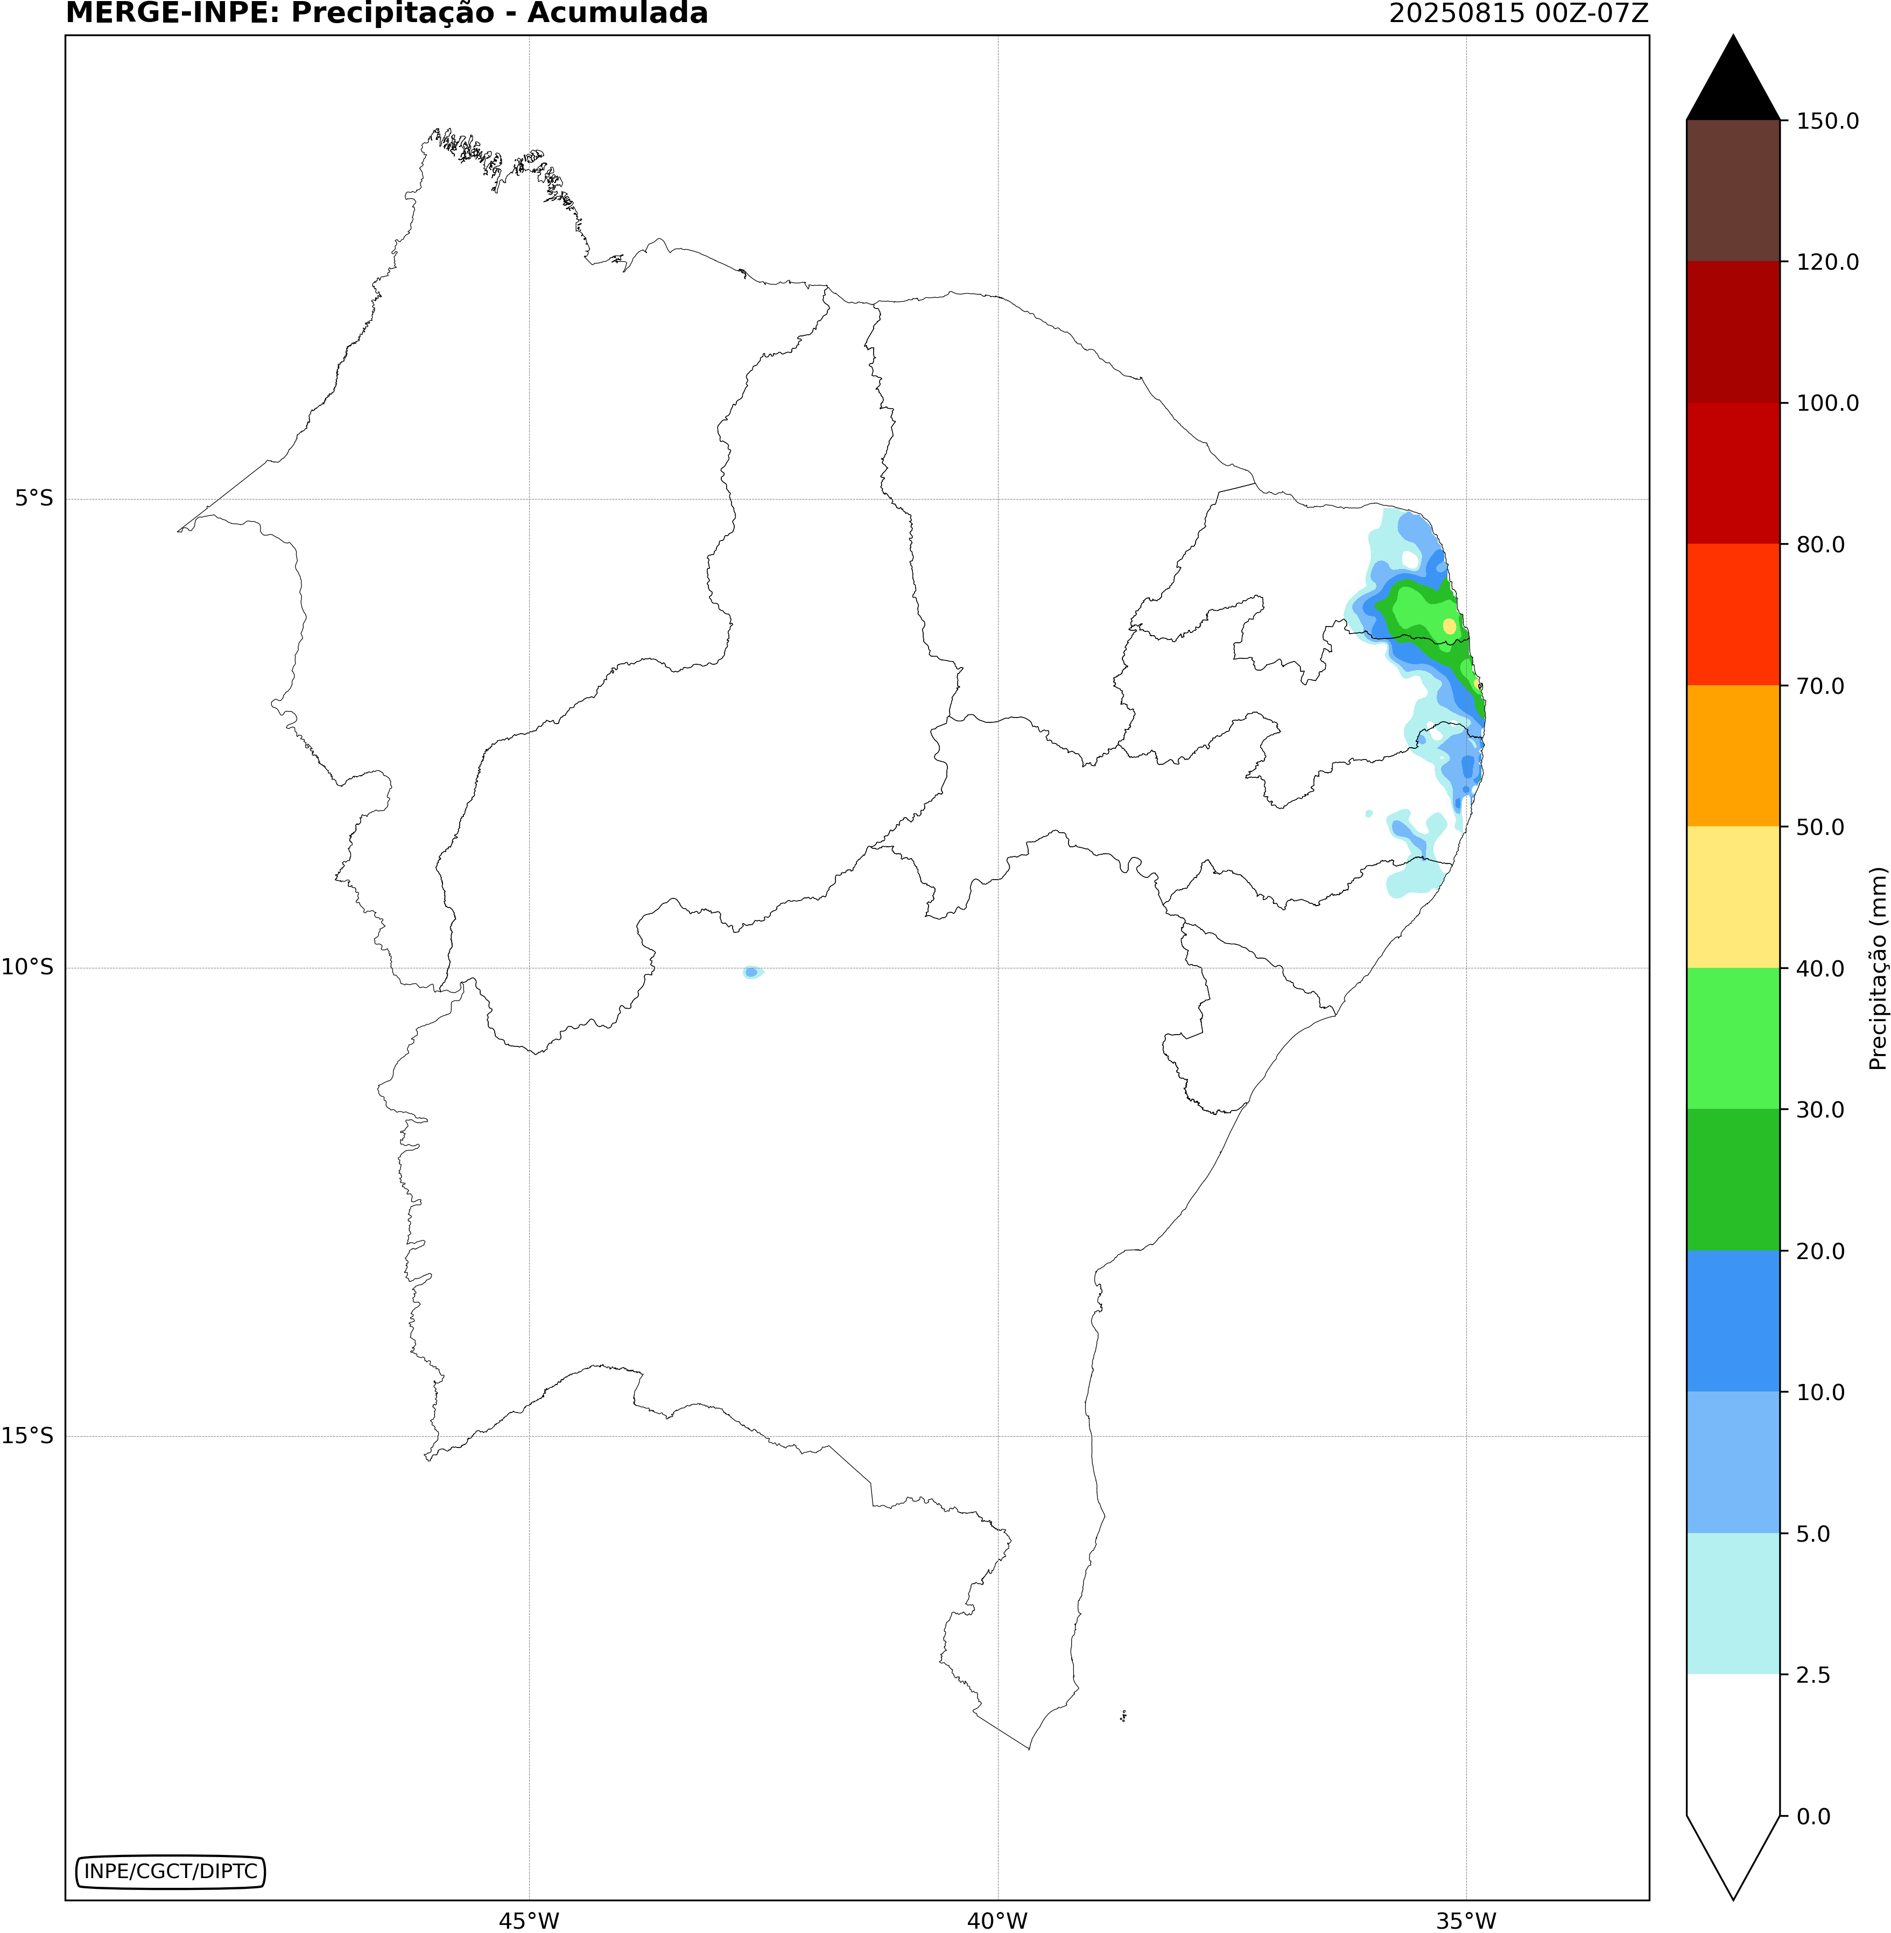The image size is (1891, 1933).
Task: Click the 150.0 colorbar tick label
Action: 1827,121
